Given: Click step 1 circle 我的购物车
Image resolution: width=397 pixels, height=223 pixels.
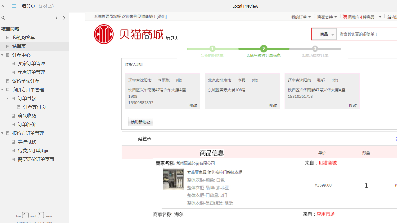Looking at the screenshot, I should pos(212,49).
